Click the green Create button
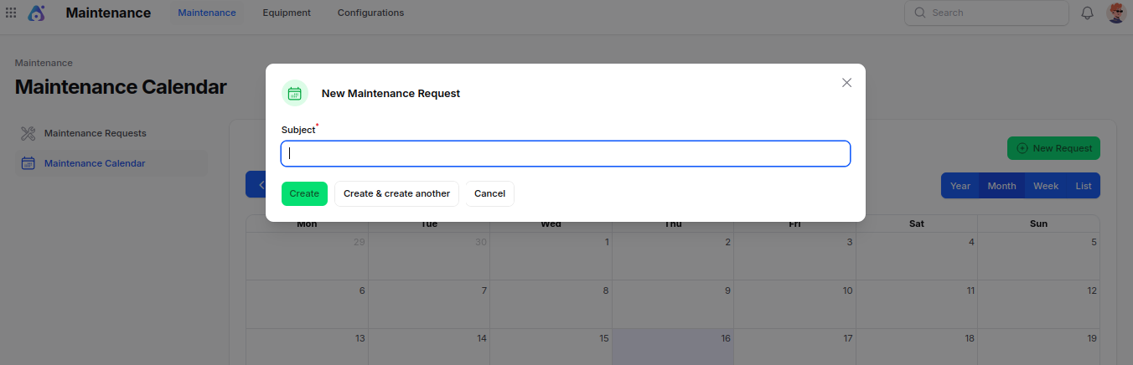Image resolution: width=1133 pixels, height=365 pixels. (x=304, y=193)
